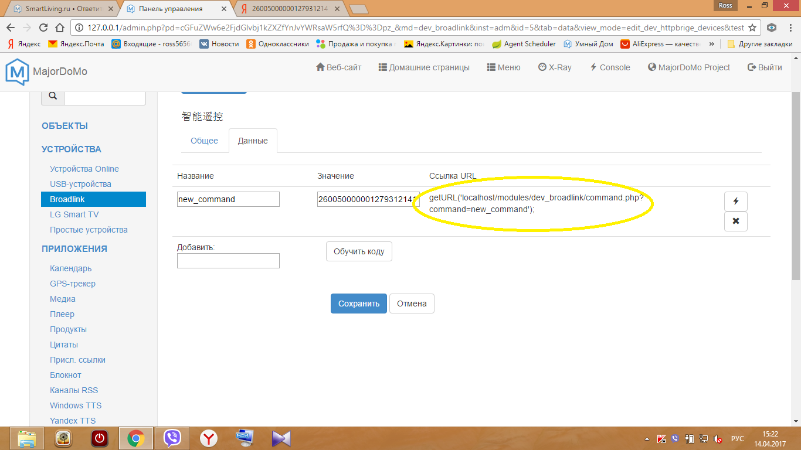Viewport: 801px width, 450px height.
Task: Open Домашние страницы in the top navbar
Action: tap(424, 67)
